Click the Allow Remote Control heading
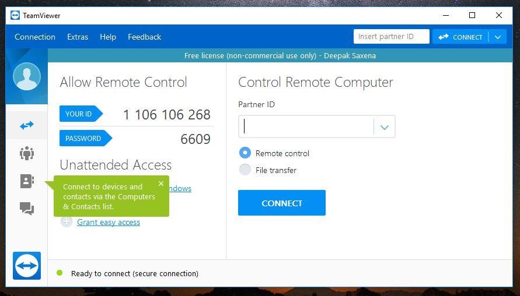Viewport: 520px width, 296px height. pos(123,82)
